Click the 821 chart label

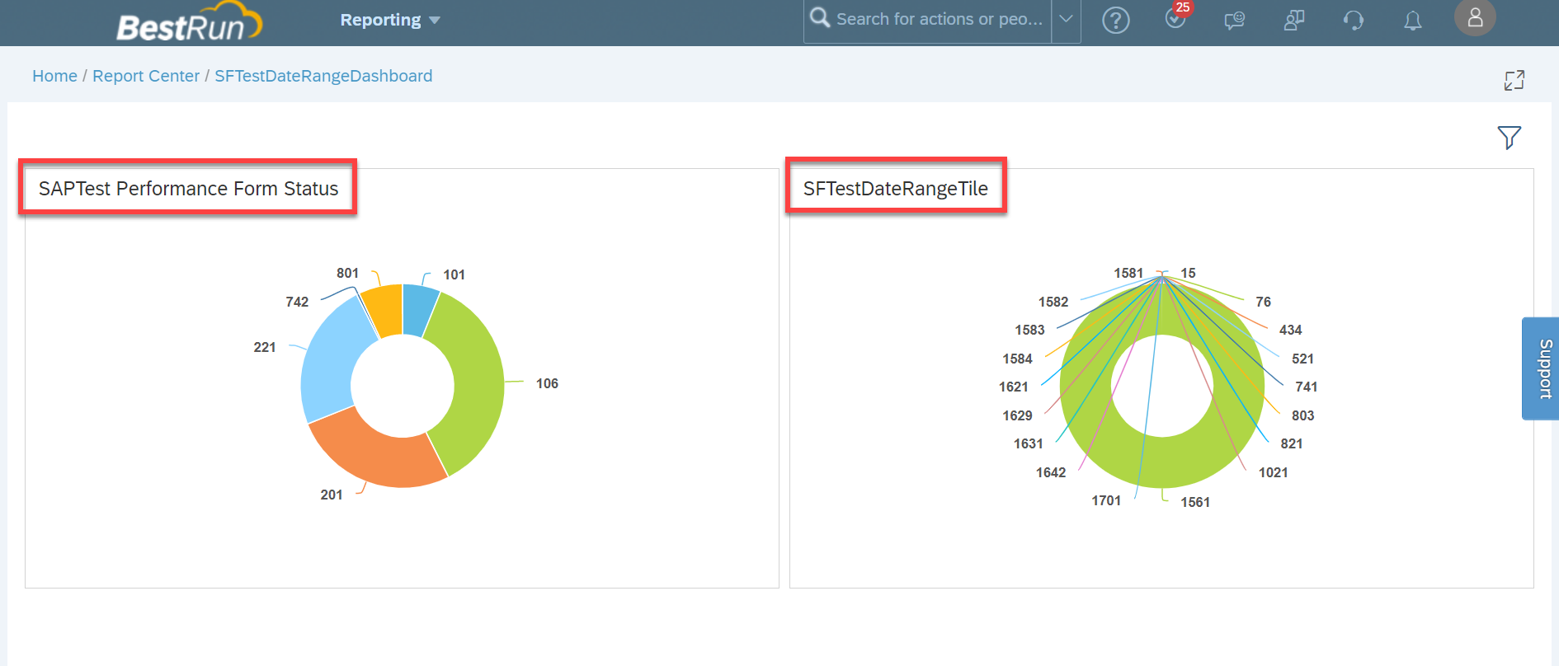click(1292, 443)
